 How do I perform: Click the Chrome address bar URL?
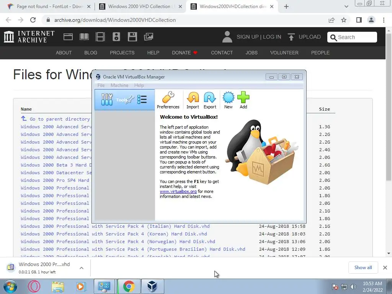point(115,20)
